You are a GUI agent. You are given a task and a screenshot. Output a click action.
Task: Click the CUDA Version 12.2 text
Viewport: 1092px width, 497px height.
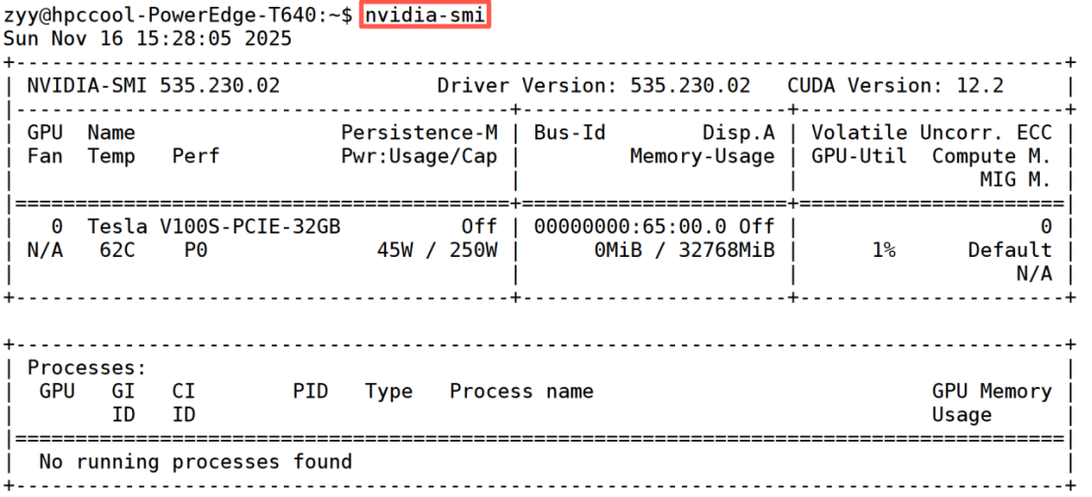click(895, 86)
